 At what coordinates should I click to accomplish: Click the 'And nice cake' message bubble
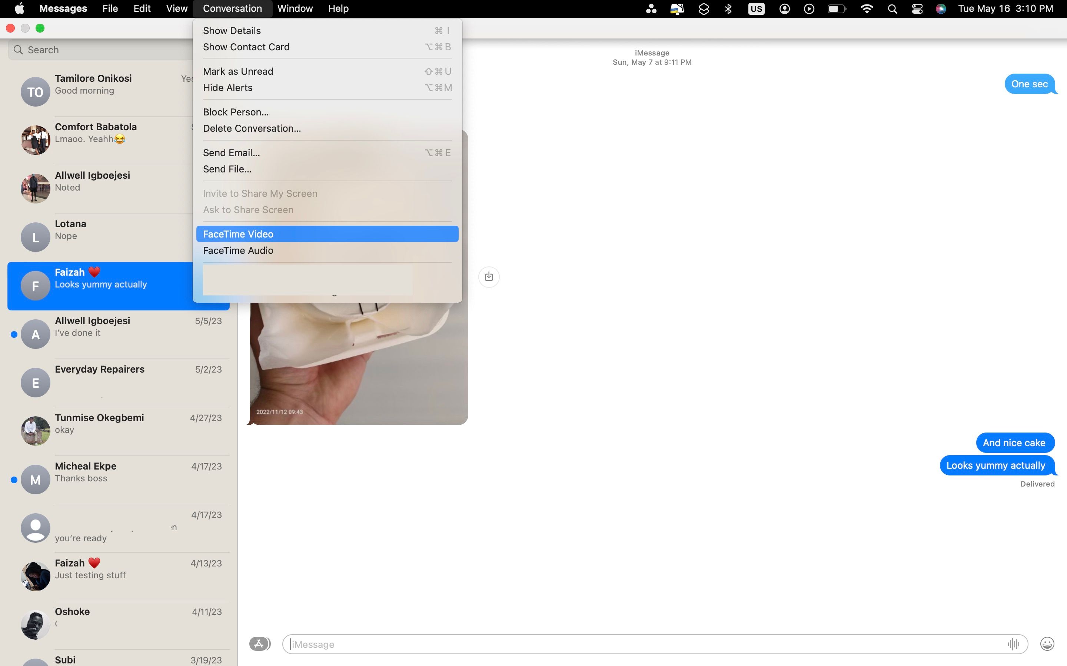pos(1015,443)
